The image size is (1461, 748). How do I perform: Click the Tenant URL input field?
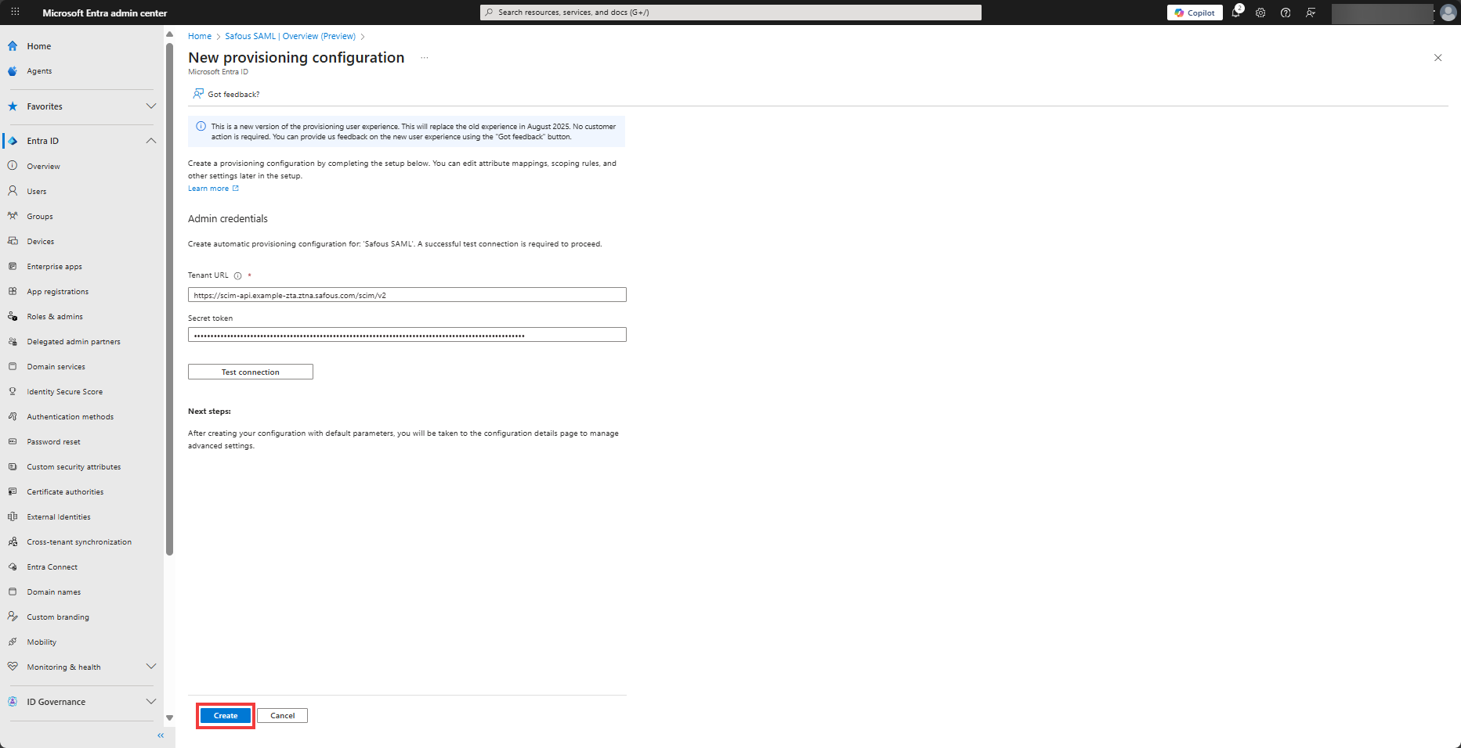point(407,295)
